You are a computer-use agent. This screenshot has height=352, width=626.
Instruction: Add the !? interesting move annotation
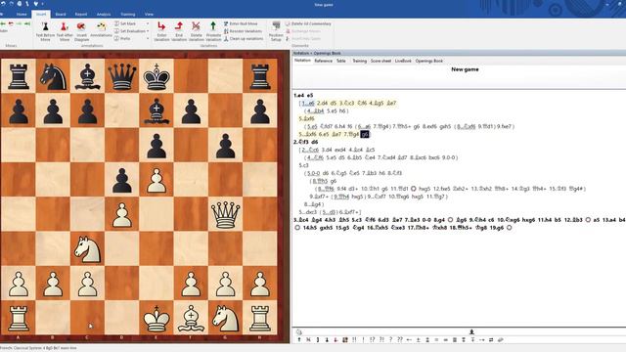(x=372, y=339)
